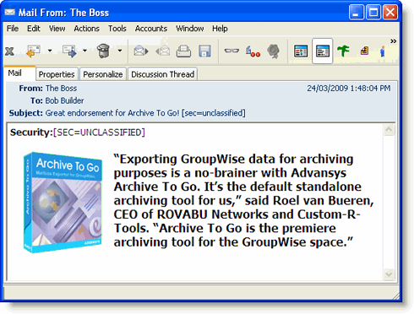Image resolution: width=414 pixels, height=314 pixels.
Task: Open the File menu
Action: [13, 29]
